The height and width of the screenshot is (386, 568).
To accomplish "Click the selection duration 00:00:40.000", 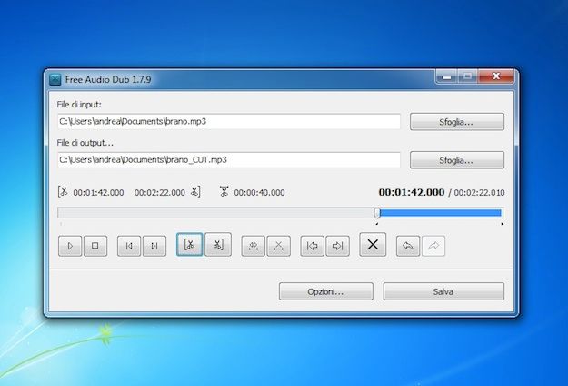I will [259, 193].
